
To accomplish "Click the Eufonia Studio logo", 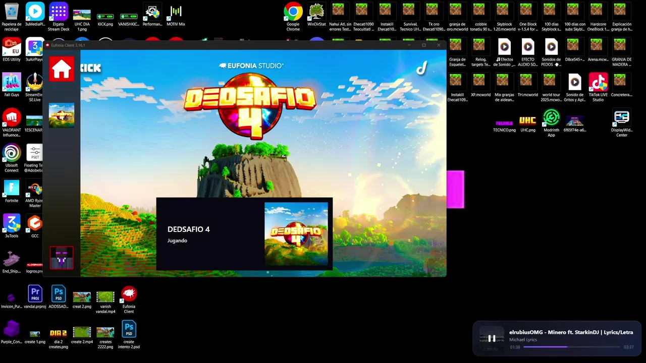I will [251, 66].
